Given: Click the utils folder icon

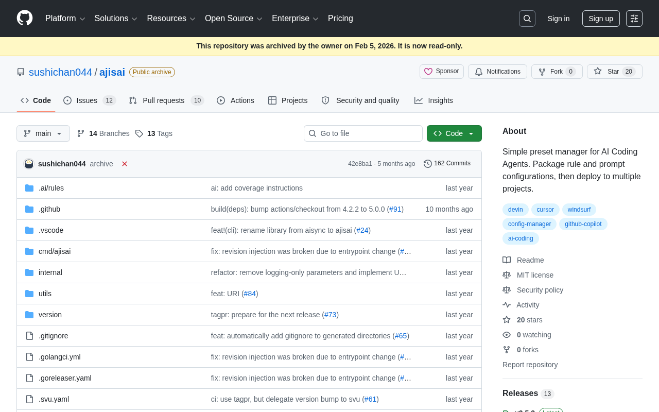Looking at the screenshot, I should (x=29, y=294).
